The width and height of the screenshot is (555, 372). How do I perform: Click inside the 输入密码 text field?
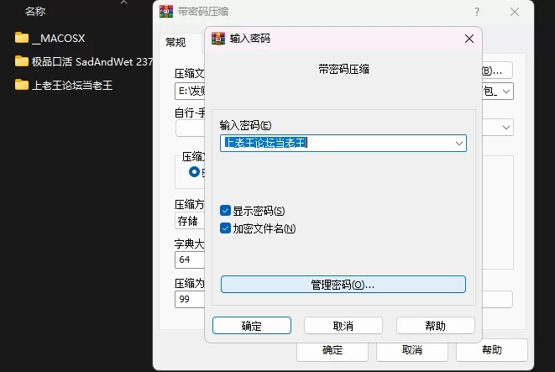336,144
